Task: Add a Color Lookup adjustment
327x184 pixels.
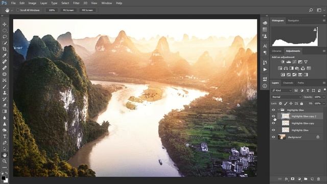Action: (309, 68)
